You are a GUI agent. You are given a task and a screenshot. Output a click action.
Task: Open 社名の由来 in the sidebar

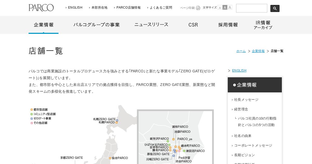point(243,136)
